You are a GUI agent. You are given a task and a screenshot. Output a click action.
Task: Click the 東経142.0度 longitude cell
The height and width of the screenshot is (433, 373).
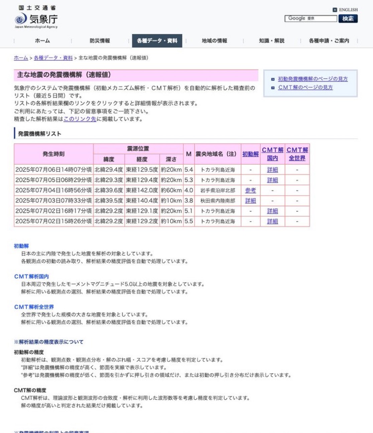[142, 190]
